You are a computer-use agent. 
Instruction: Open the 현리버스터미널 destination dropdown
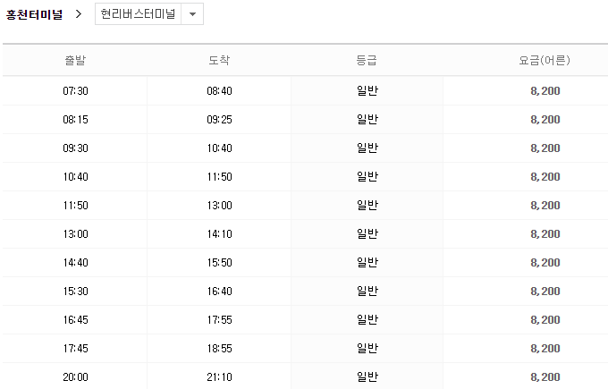click(138, 14)
